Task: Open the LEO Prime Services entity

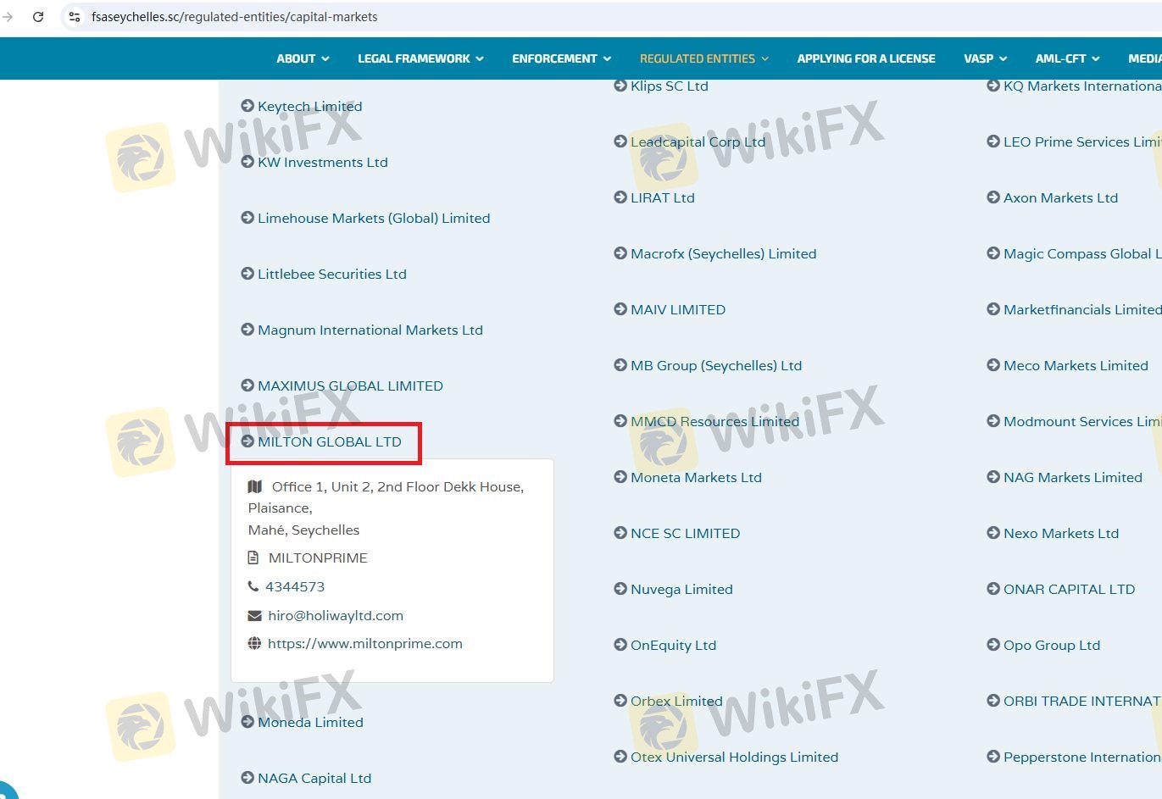Action: [x=1082, y=141]
